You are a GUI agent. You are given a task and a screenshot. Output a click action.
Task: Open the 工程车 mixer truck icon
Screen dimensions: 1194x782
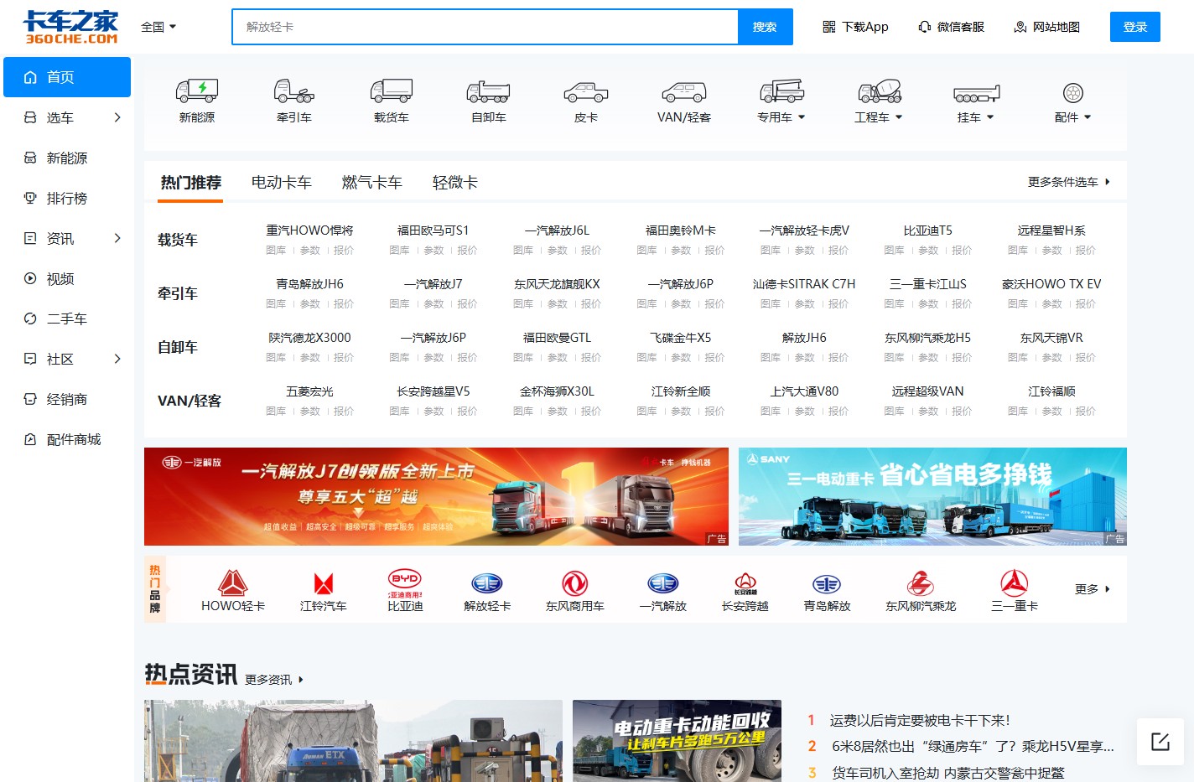[x=880, y=91]
